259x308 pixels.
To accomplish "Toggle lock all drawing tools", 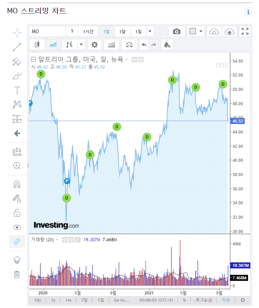I will [17, 213].
